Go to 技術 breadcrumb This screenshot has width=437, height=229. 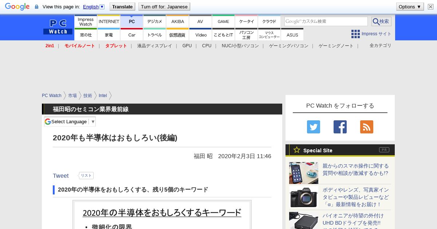tap(88, 96)
